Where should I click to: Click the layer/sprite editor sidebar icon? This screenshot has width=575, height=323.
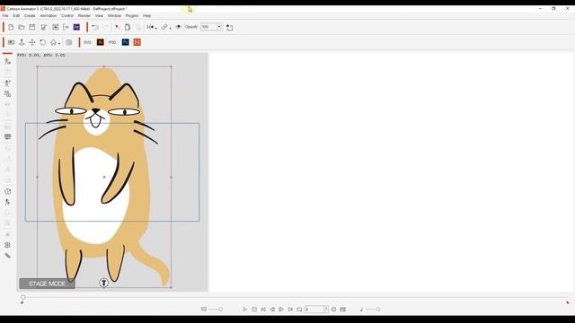click(7, 94)
